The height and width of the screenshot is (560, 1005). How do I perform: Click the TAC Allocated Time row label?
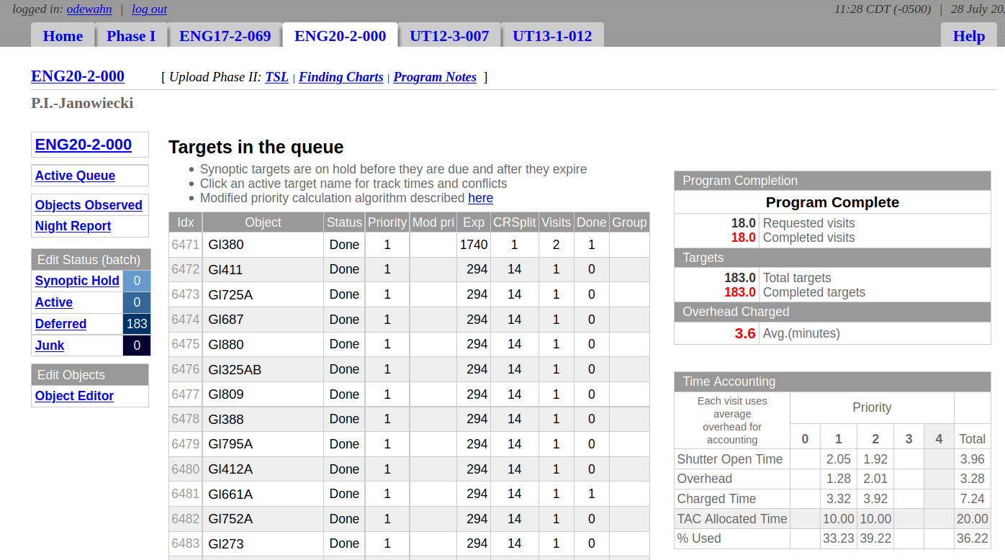coord(732,519)
